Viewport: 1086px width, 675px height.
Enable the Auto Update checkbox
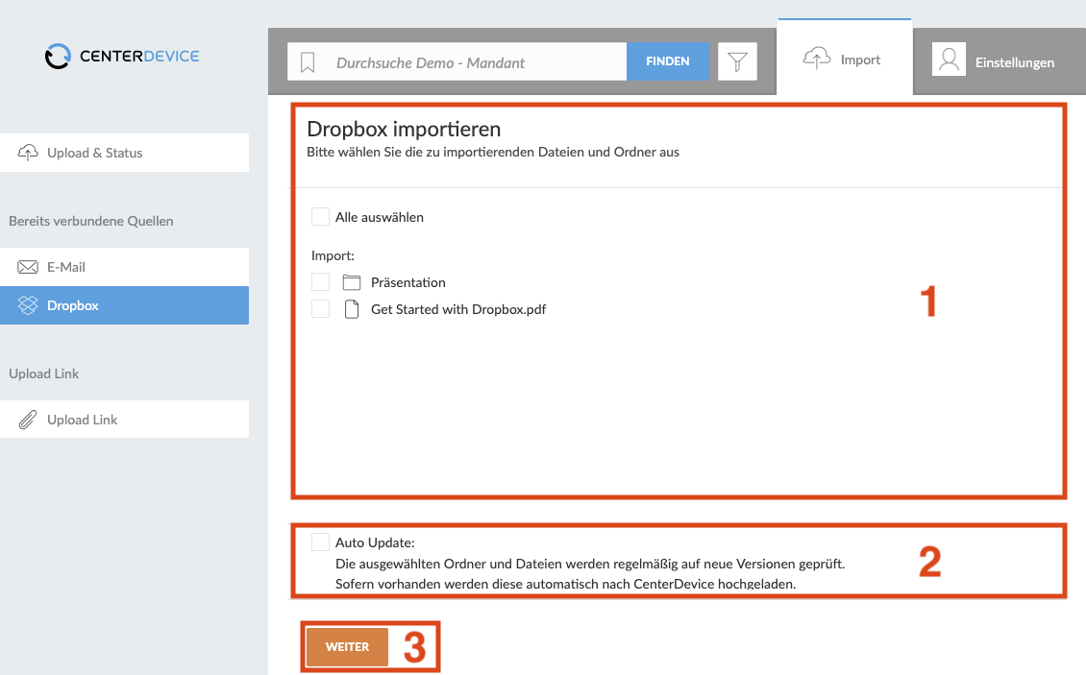pyautogui.click(x=320, y=542)
